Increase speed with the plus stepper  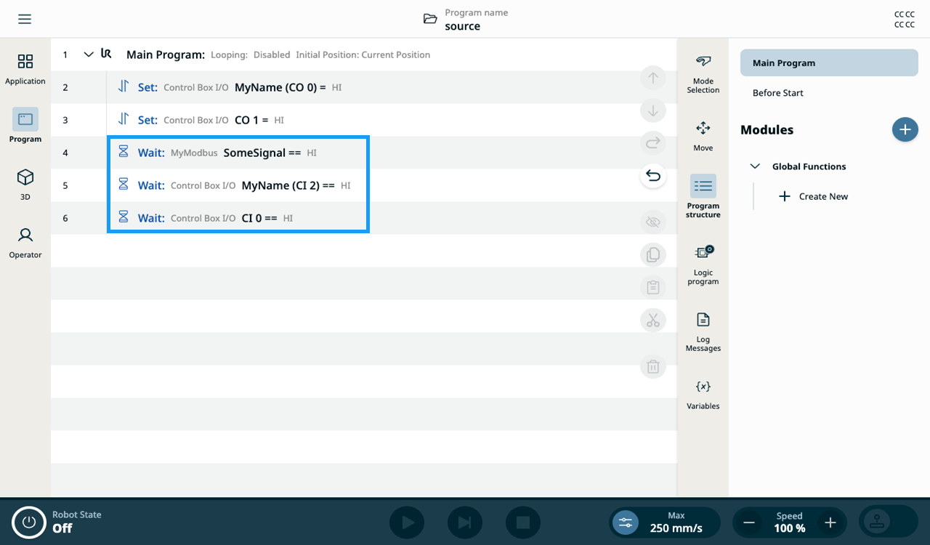[x=830, y=522]
